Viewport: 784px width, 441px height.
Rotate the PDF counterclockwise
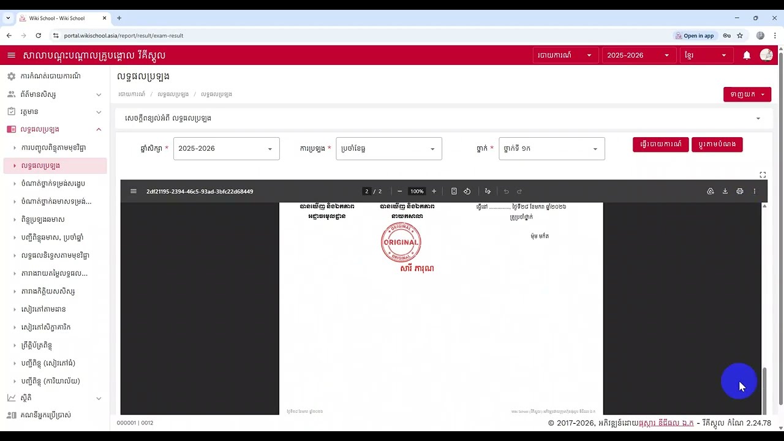point(467,191)
